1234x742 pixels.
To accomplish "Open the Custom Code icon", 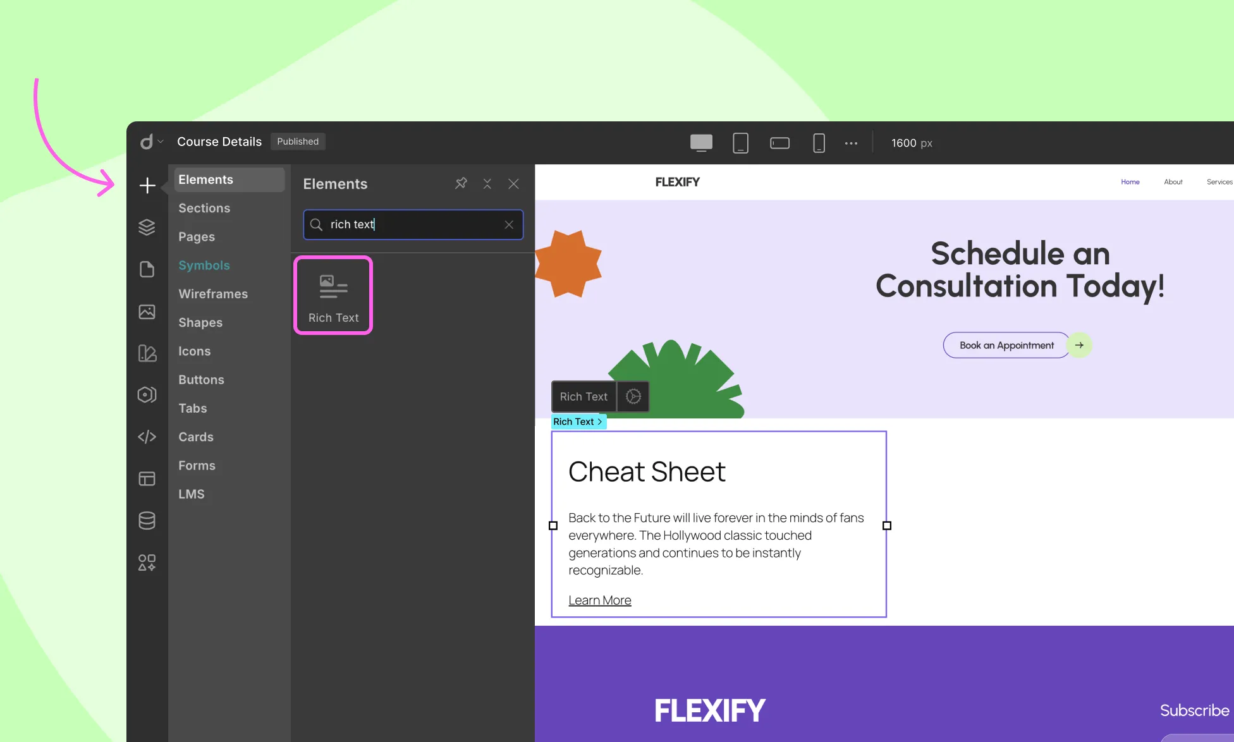I will pos(147,437).
